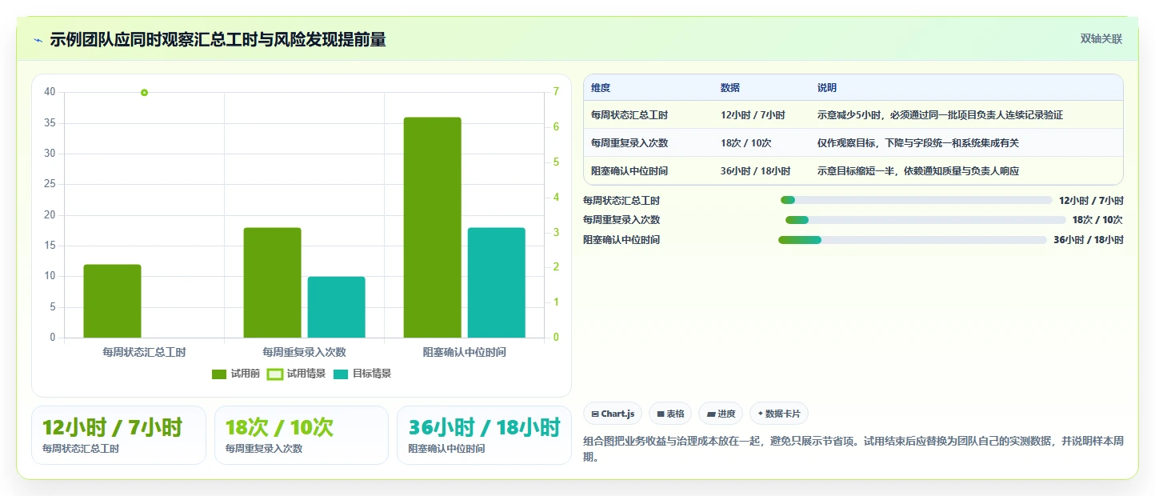Image resolution: width=1155 pixels, height=496 pixels.
Task: Click the right axis value 7
Action: coord(556,92)
